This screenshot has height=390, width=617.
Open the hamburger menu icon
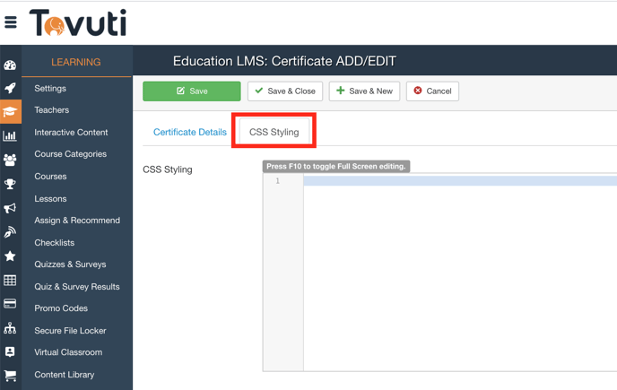[x=11, y=22]
